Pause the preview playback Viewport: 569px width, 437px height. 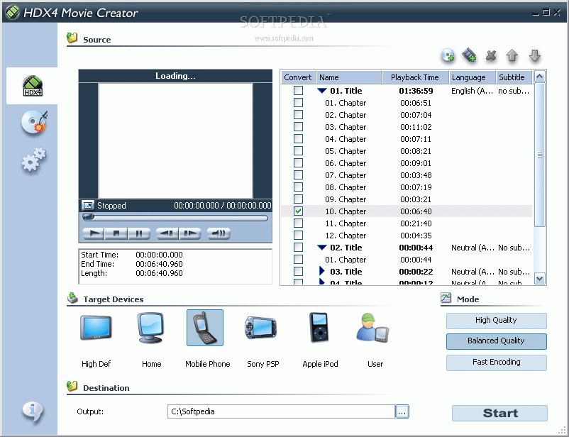click(138, 233)
